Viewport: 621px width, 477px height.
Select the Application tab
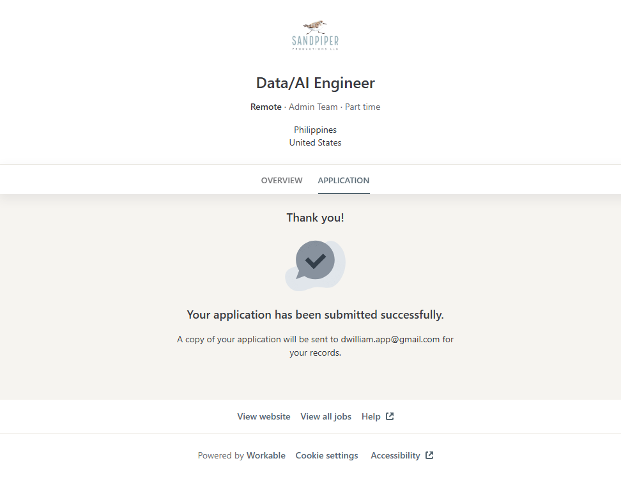coord(343,181)
